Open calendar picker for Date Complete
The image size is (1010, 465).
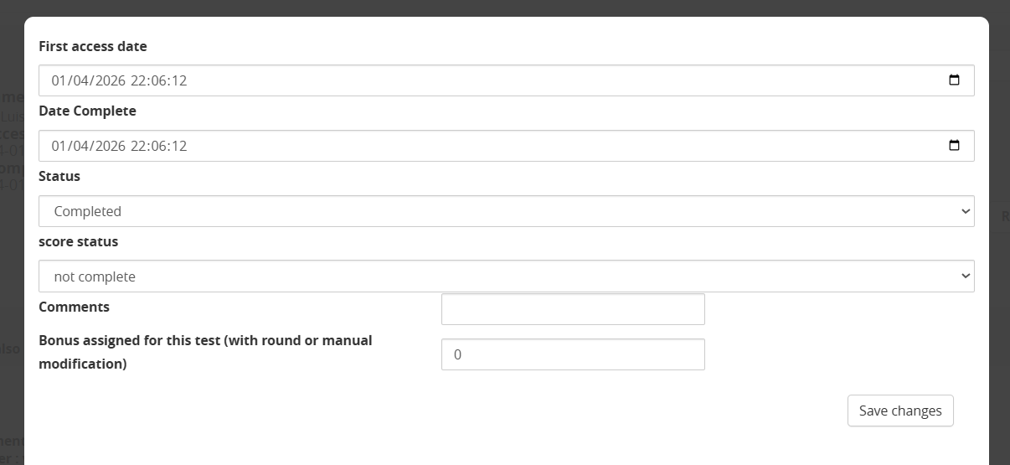click(954, 145)
